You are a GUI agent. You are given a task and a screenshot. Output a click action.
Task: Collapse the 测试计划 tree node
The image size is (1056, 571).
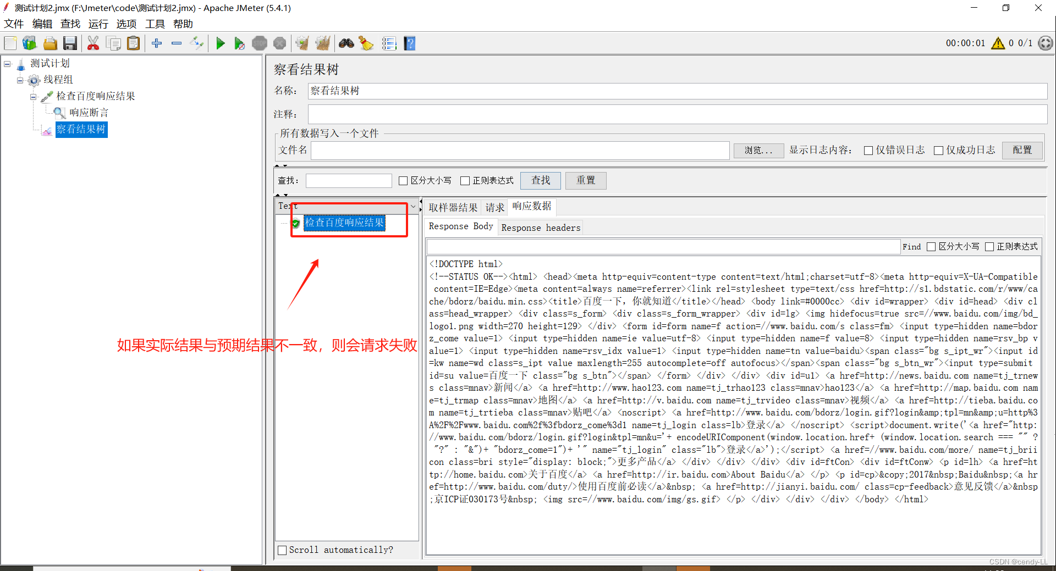8,64
